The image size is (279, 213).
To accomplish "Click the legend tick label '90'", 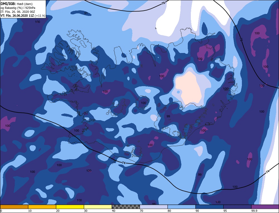I will [197, 211].
